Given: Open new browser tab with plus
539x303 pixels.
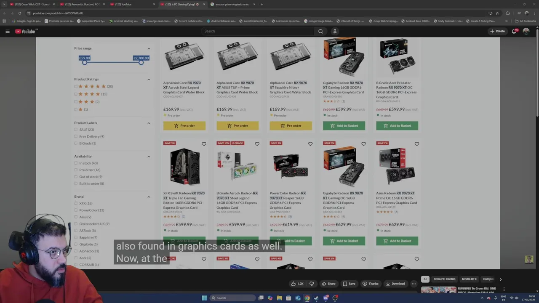Looking at the screenshot, I should coord(261,4).
